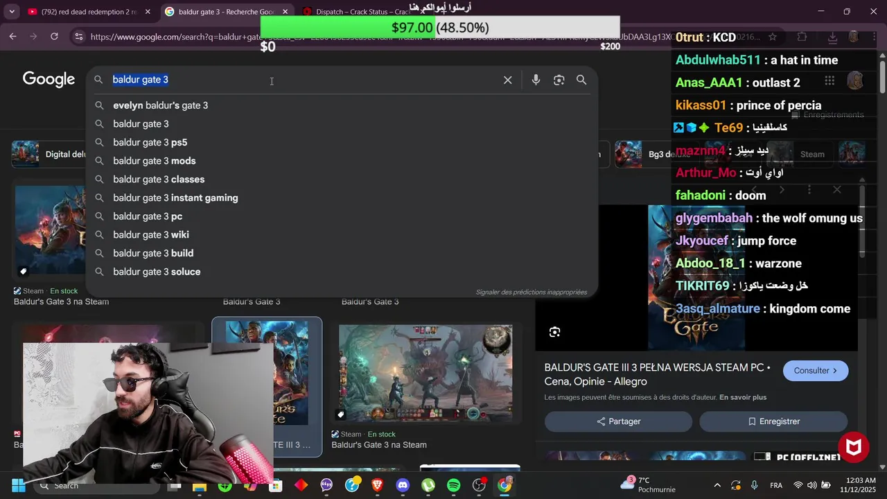Click the Consulter button
This screenshot has height=499, width=887.
coord(816,371)
